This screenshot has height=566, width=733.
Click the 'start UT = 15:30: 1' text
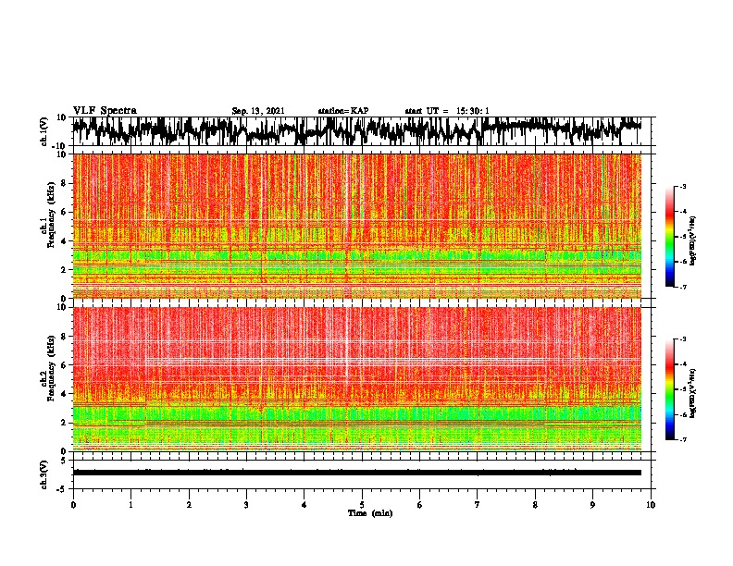click(447, 111)
